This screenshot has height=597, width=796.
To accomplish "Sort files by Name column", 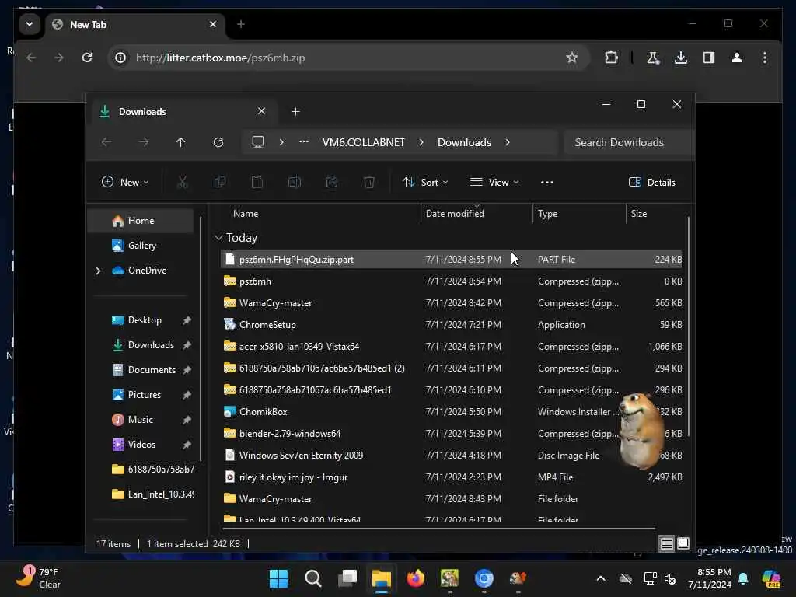I will click(x=245, y=214).
